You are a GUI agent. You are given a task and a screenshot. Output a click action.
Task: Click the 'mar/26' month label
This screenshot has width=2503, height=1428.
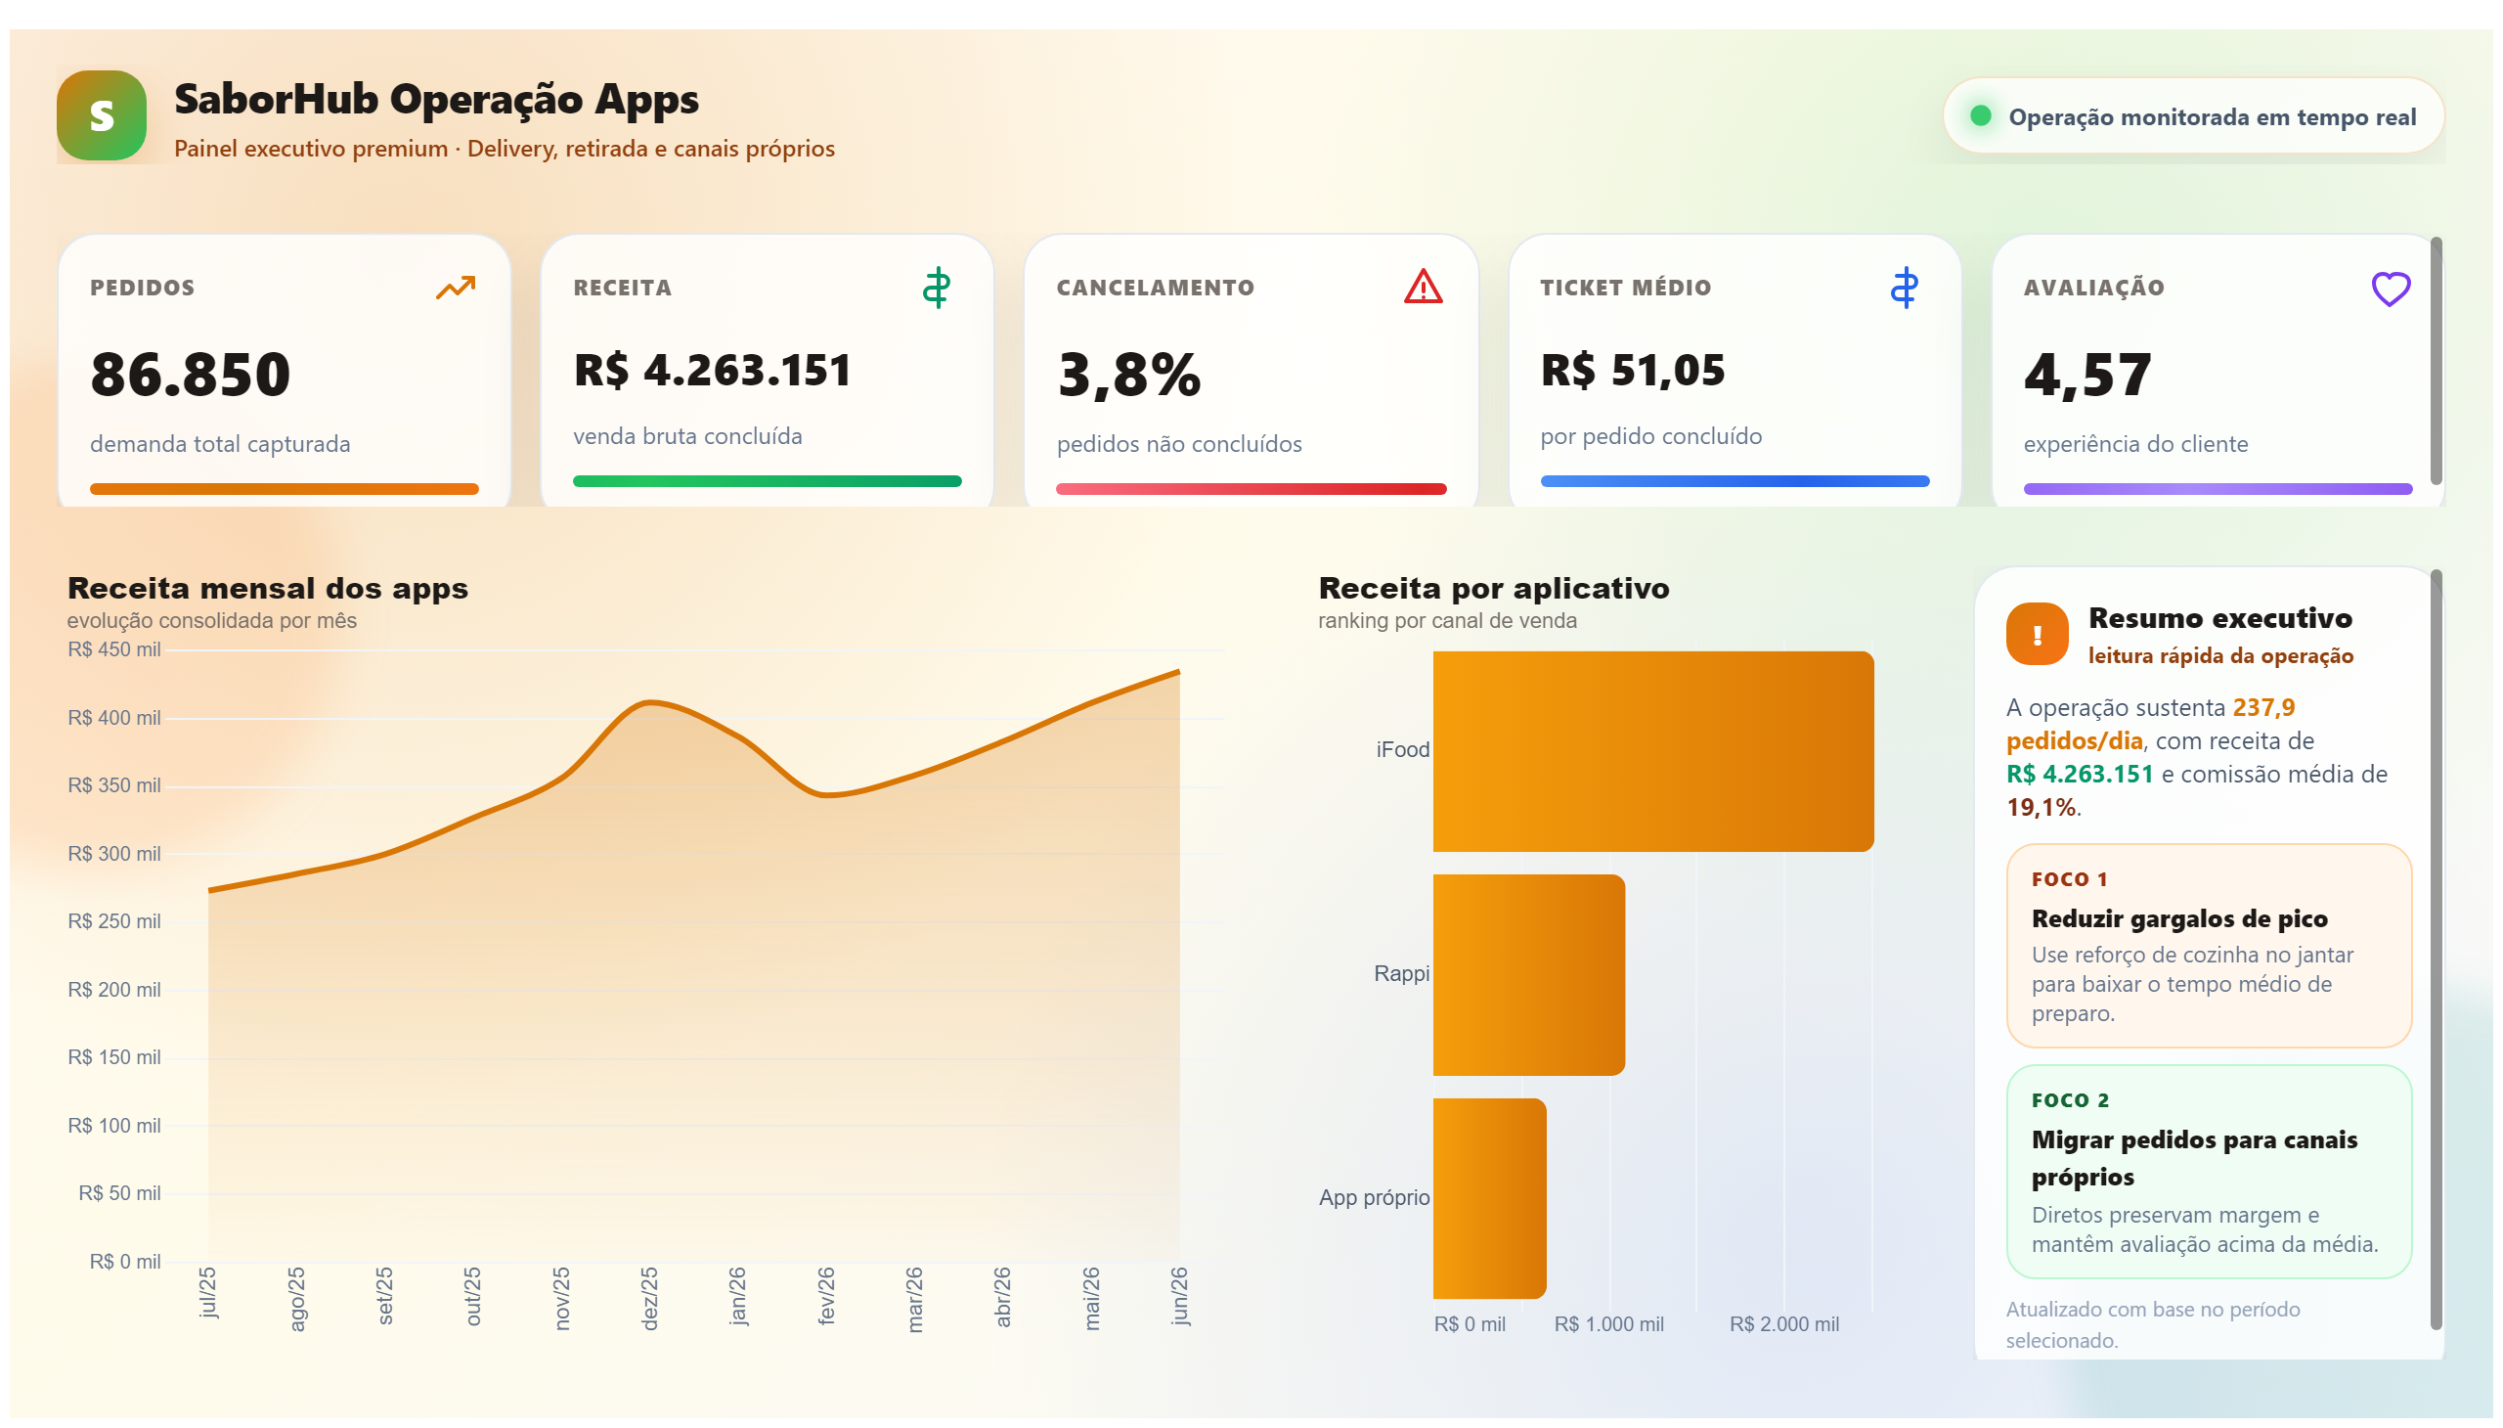click(x=914, y=1300)
